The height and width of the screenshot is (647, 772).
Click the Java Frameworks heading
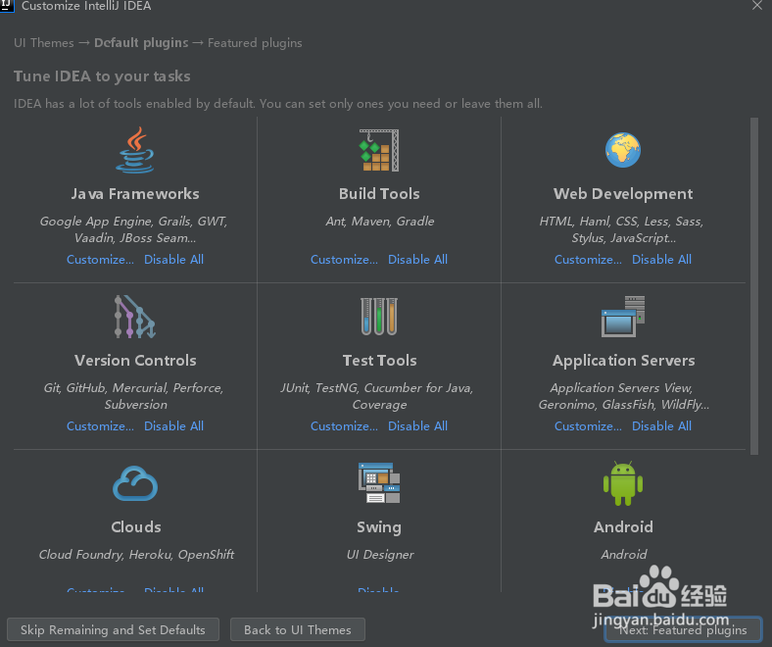point(135,194)
